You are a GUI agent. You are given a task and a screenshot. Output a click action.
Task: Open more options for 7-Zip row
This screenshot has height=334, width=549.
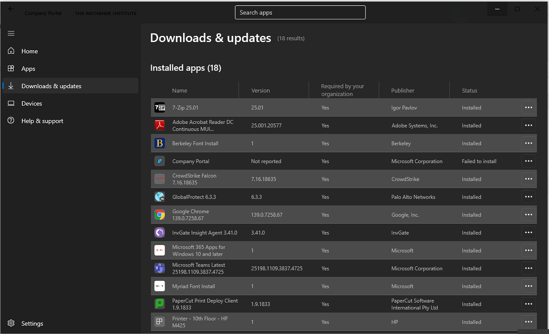528,107
